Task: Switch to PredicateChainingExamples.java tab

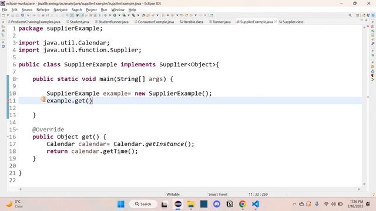Action: click(34, 22)
